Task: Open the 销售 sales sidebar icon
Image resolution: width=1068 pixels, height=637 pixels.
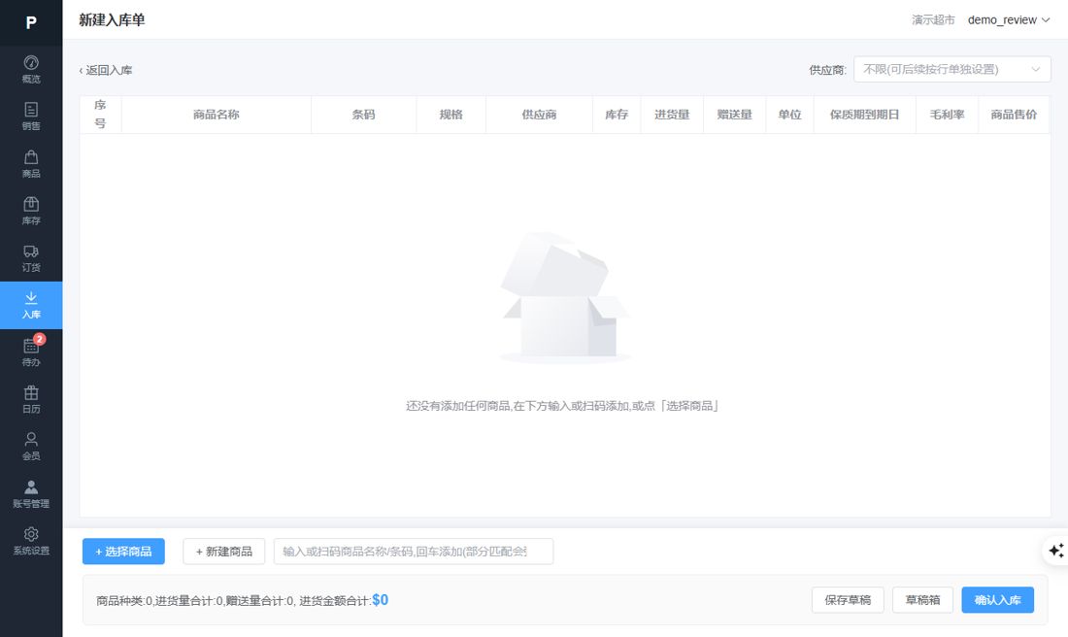Action: coord(31,117)
